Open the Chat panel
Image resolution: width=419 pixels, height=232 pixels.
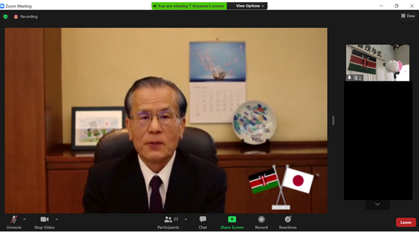[203, 223]
